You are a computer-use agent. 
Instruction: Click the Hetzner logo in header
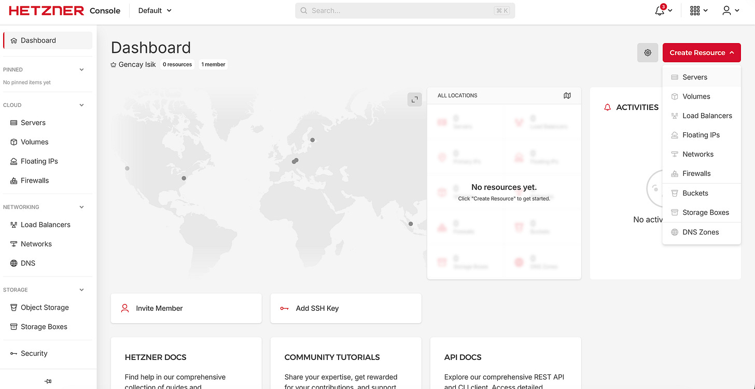coord(46,10)
